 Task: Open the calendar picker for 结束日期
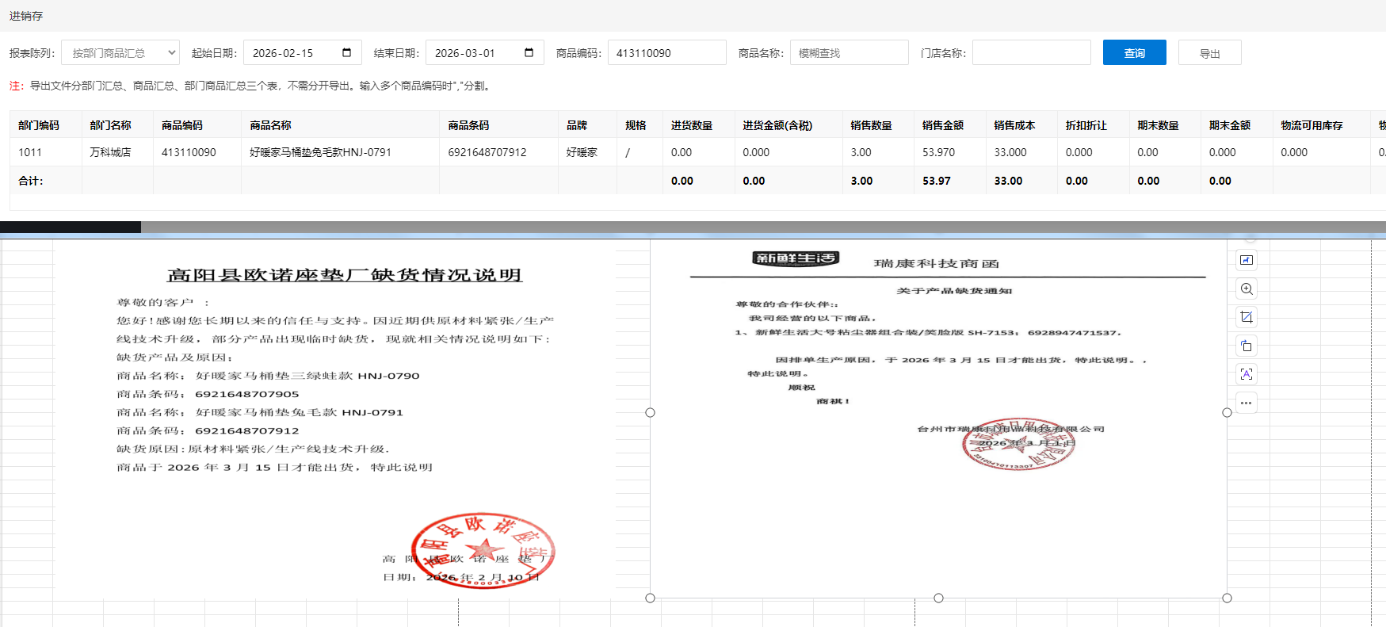pyautogui.click(x=529, y=53)
